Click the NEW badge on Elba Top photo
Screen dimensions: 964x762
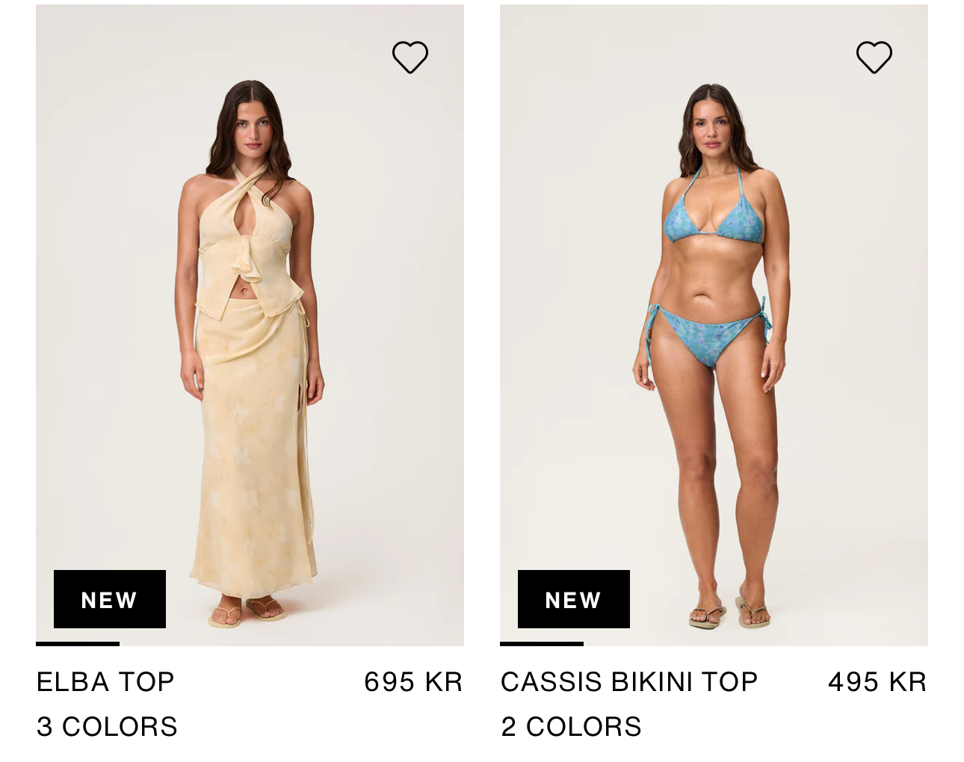(x=110, y=599)
